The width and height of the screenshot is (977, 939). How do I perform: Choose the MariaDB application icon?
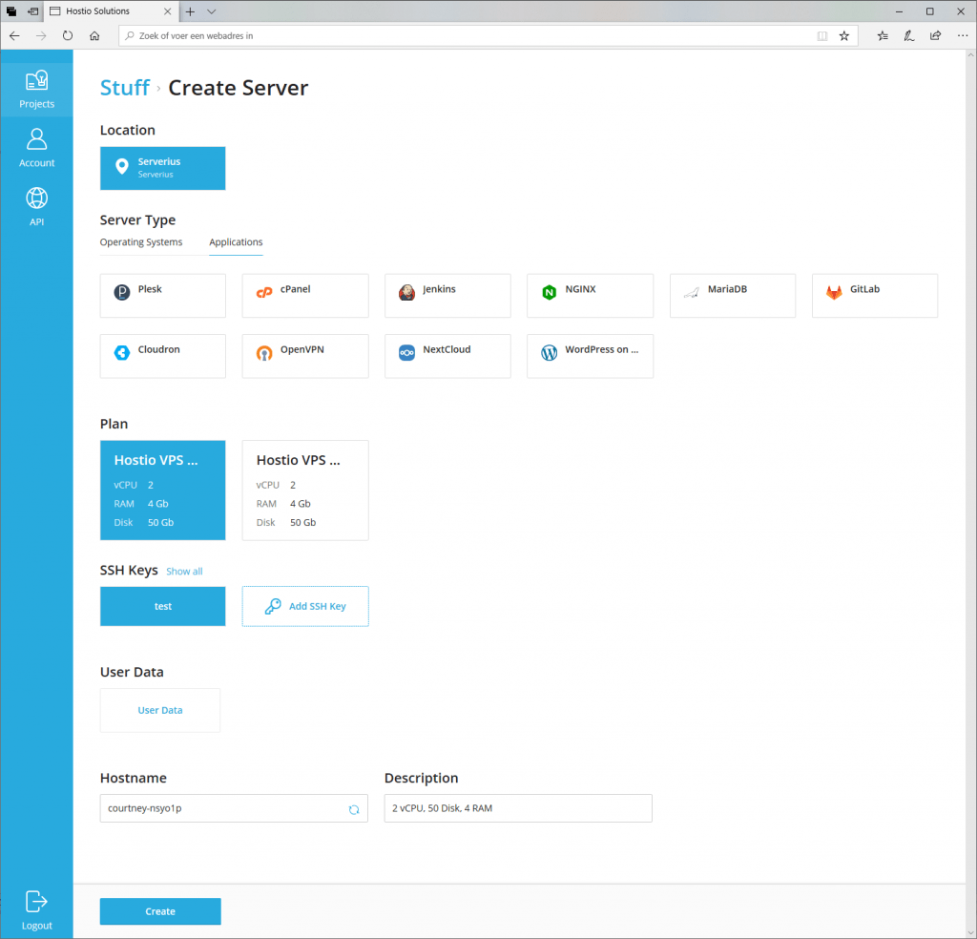pos(692,292)
